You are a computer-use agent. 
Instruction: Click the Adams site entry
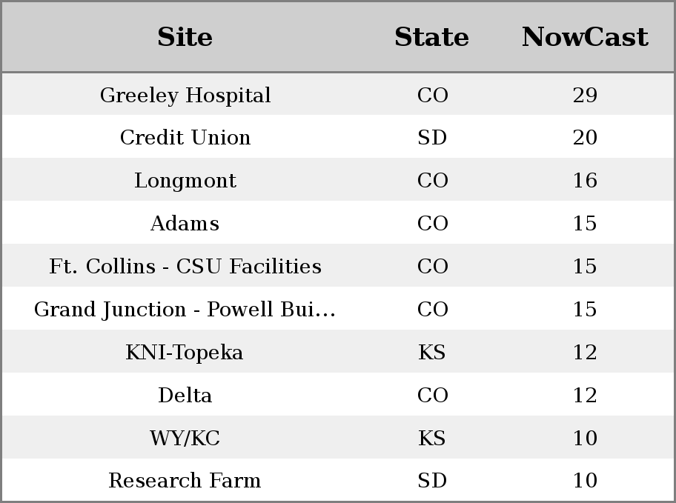(185, 223)
